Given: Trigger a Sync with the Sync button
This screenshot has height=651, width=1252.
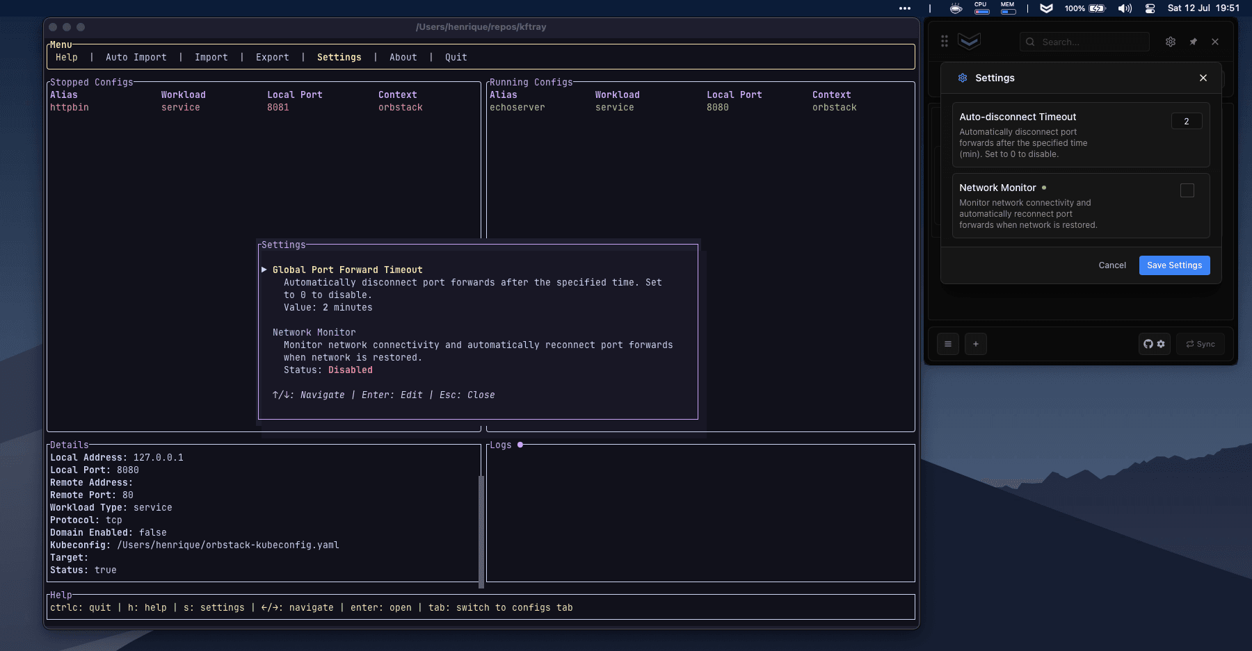Looking at the screenshot, I should pos(1201,344).
